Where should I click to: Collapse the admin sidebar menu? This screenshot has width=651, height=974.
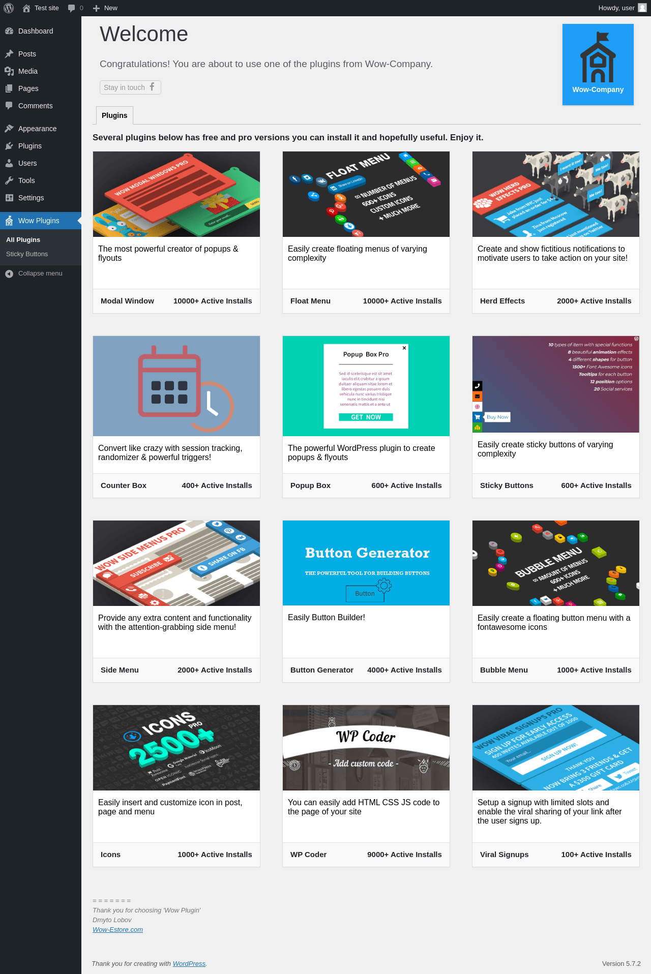[41, 273]
